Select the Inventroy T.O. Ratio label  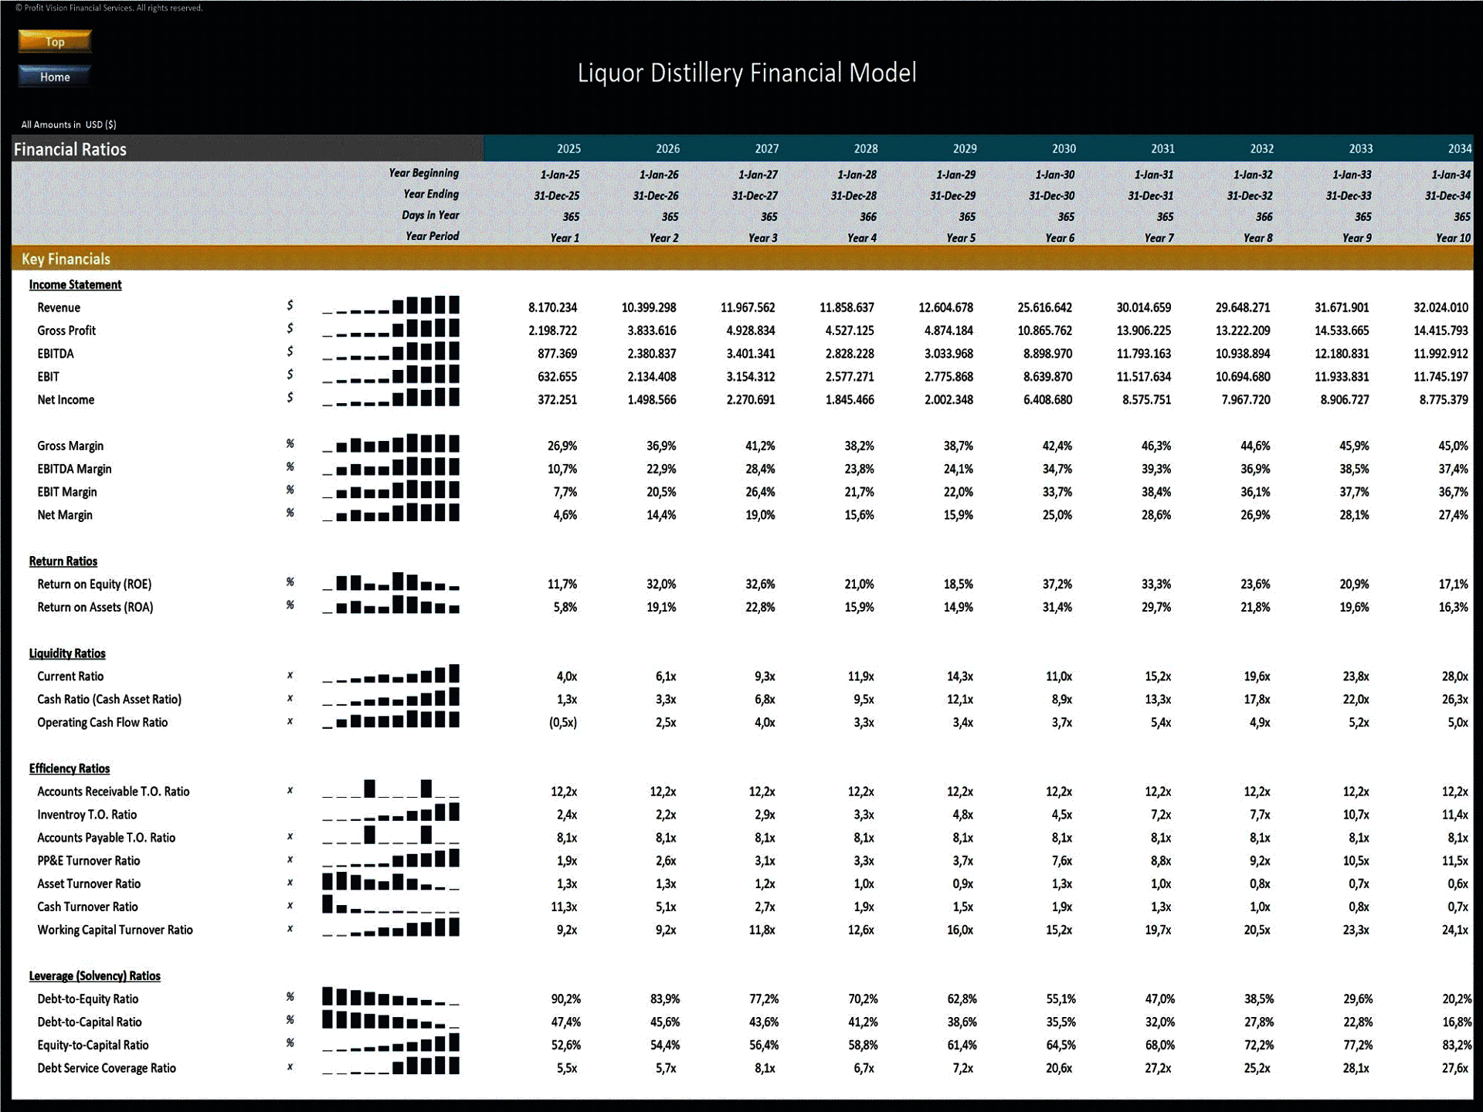click(x=87, y=815)
